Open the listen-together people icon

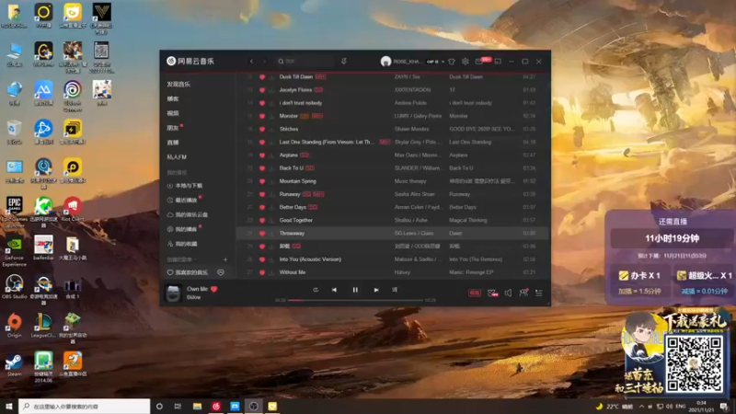pyautogui.click(x=523, y=293)
